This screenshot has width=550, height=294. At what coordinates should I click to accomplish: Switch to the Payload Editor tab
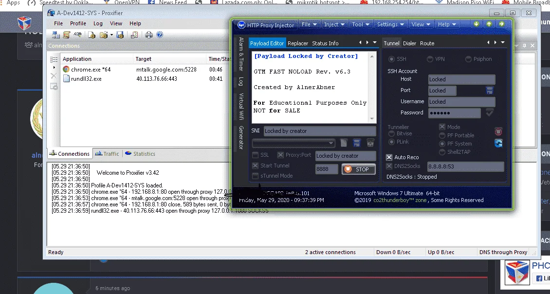pos(267,43)
